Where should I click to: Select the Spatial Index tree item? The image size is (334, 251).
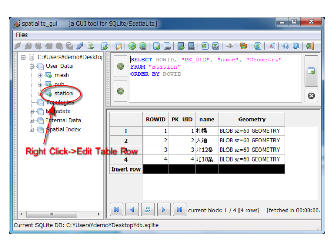64,129
